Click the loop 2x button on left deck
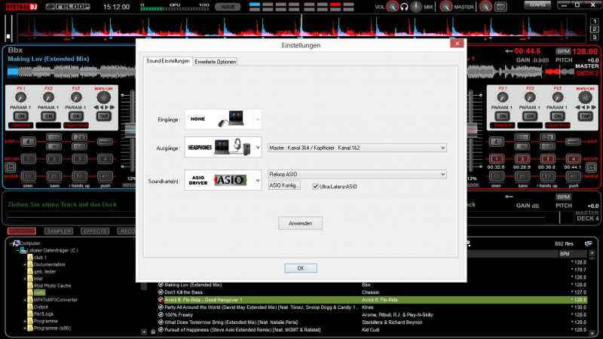 click(79, 137)
